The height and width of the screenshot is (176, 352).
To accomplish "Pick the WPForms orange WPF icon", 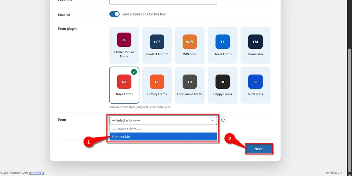I will coord(190,42).
